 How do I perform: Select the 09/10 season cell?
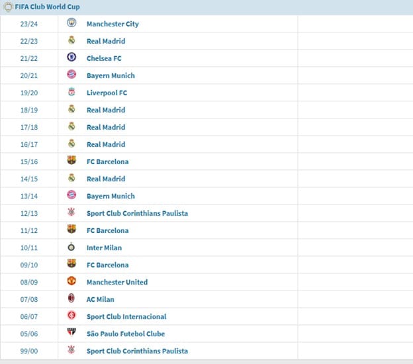click(29, 265)
